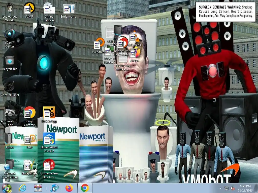Activate the Chrome taskbar button
Viewport: 258px width, 193px height.
85,188
